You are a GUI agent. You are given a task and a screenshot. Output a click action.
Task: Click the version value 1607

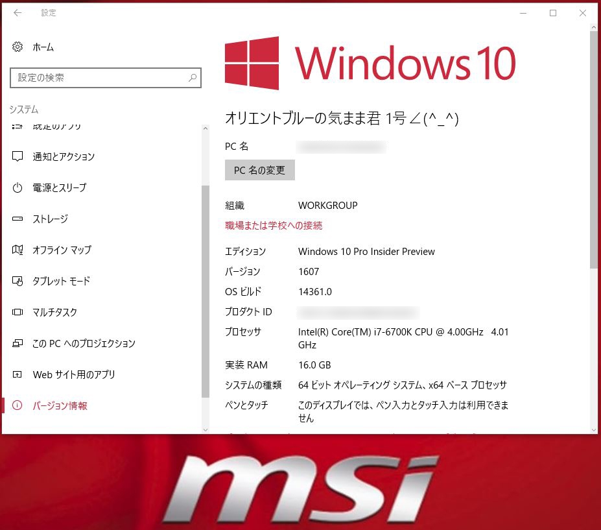coord(309,272)
